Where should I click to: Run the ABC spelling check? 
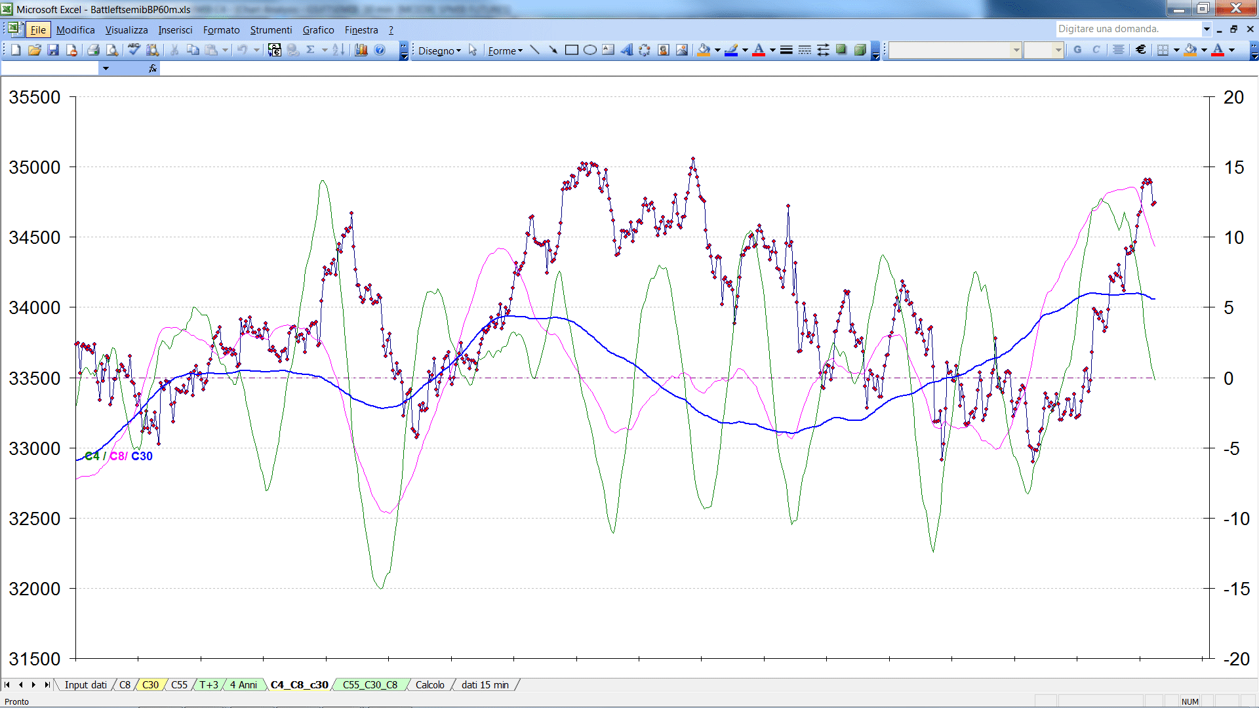click(134, 50)
